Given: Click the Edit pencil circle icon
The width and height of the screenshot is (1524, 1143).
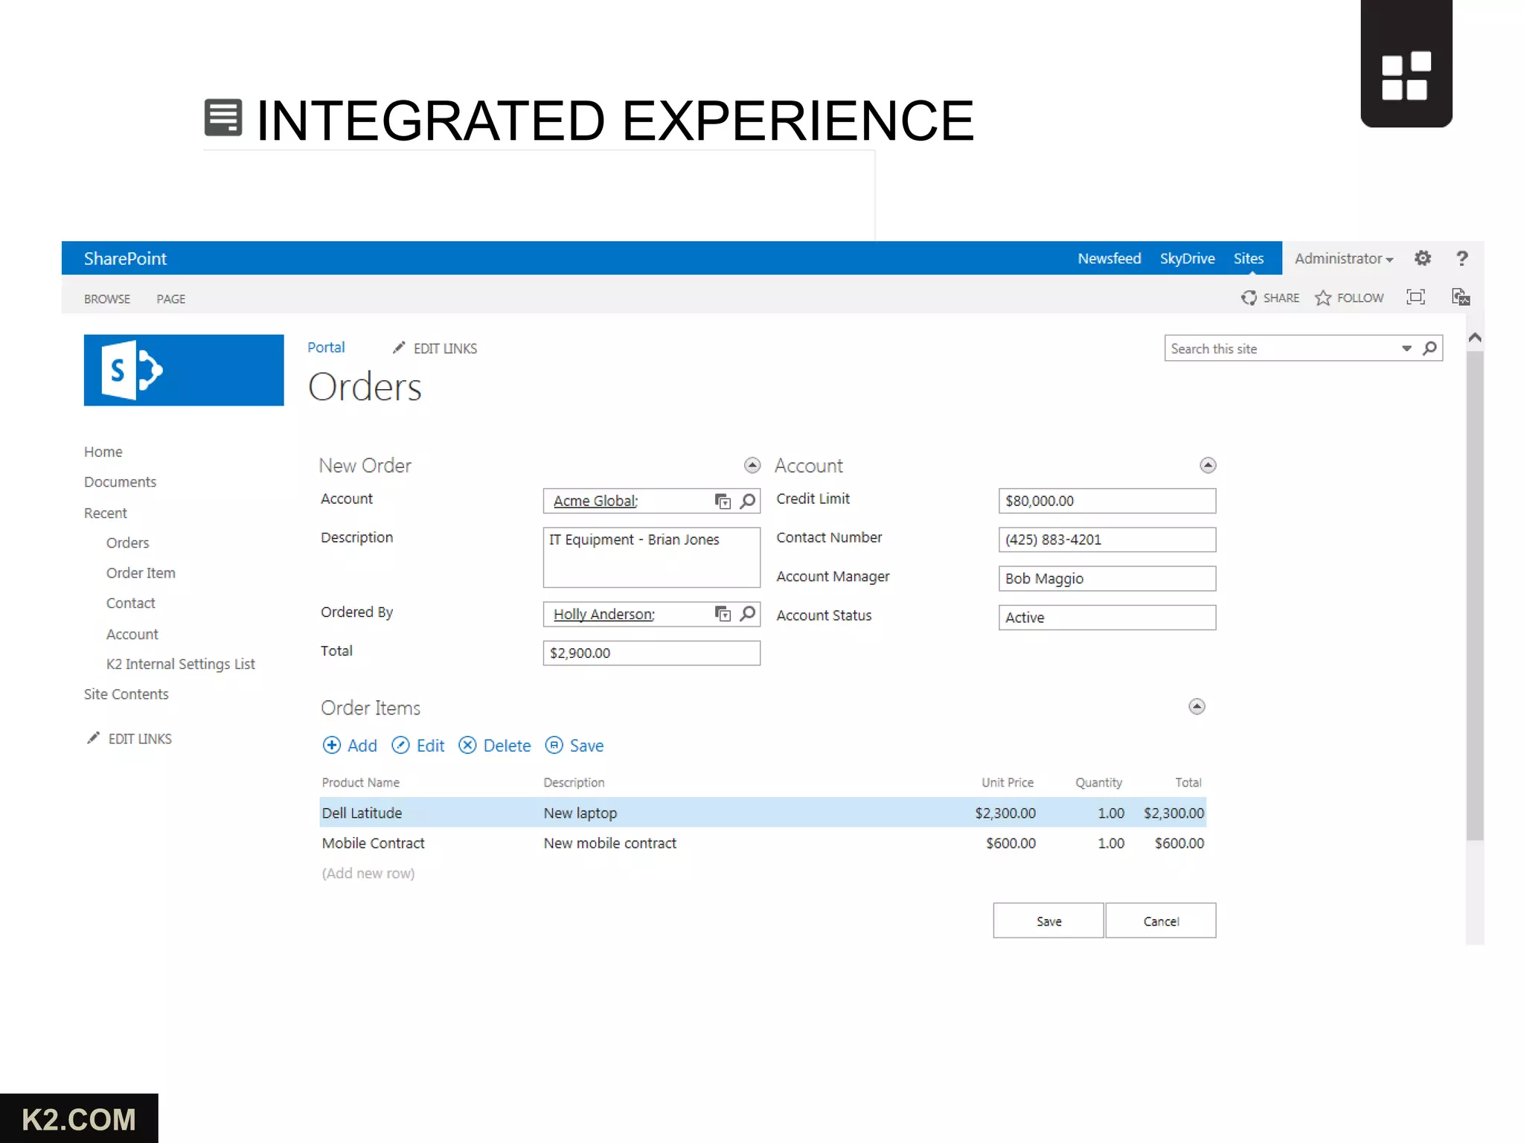Looking at the screenshot, I should (x=400, y=745).
